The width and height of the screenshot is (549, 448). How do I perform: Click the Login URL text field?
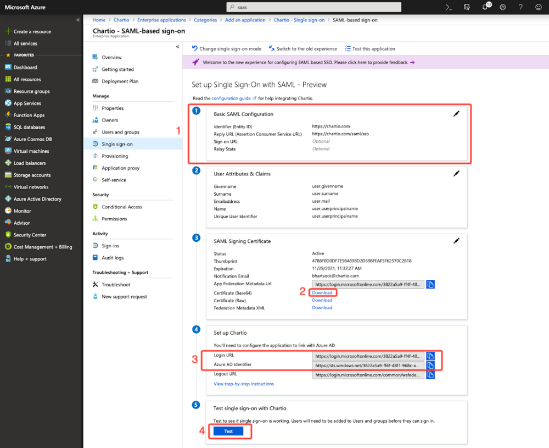(x=368, y=356)
